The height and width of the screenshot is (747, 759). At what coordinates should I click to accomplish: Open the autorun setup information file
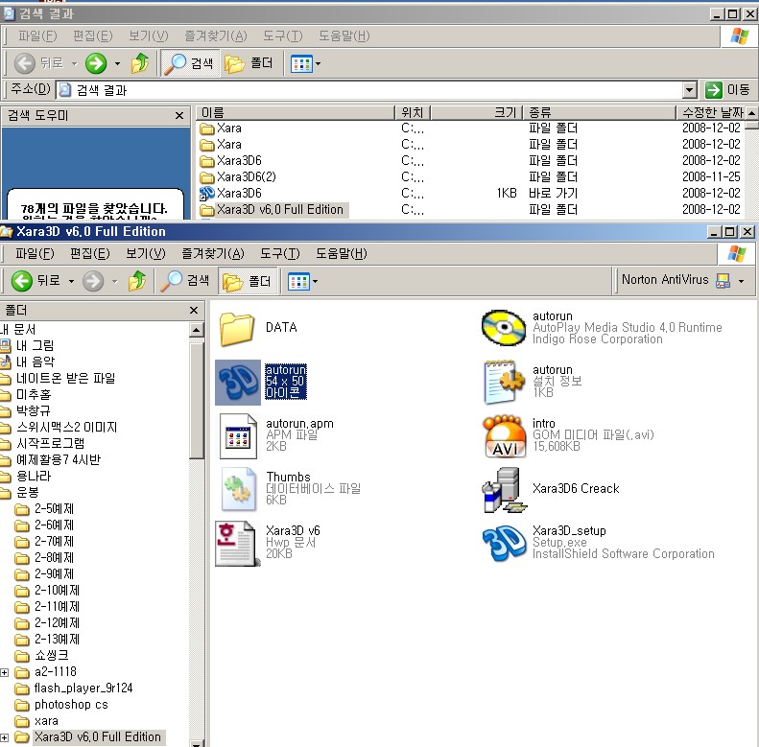tap(504, 382)
